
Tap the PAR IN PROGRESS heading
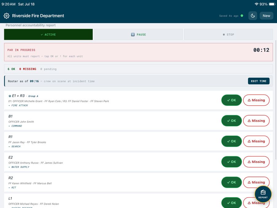coord(21,50)
